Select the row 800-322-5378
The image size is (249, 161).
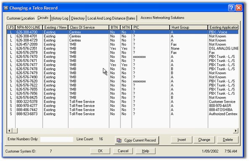[123, 101]
